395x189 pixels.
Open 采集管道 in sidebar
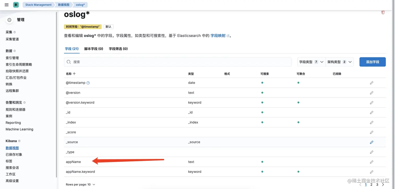coord(12,39)
